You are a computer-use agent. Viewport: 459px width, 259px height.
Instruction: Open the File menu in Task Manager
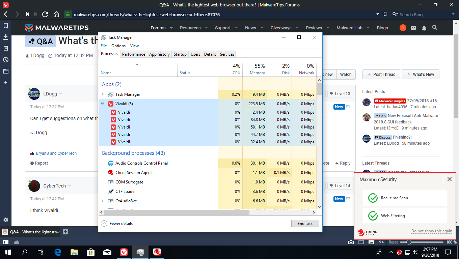pos(104,46)
